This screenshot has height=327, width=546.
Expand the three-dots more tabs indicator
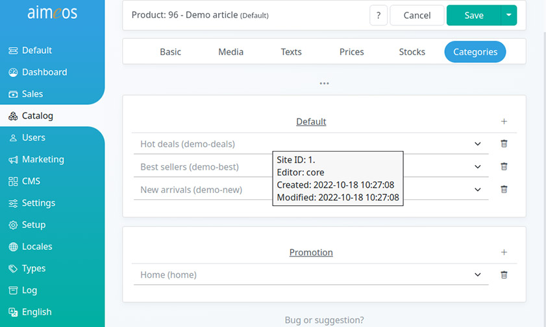click(324, 84)
